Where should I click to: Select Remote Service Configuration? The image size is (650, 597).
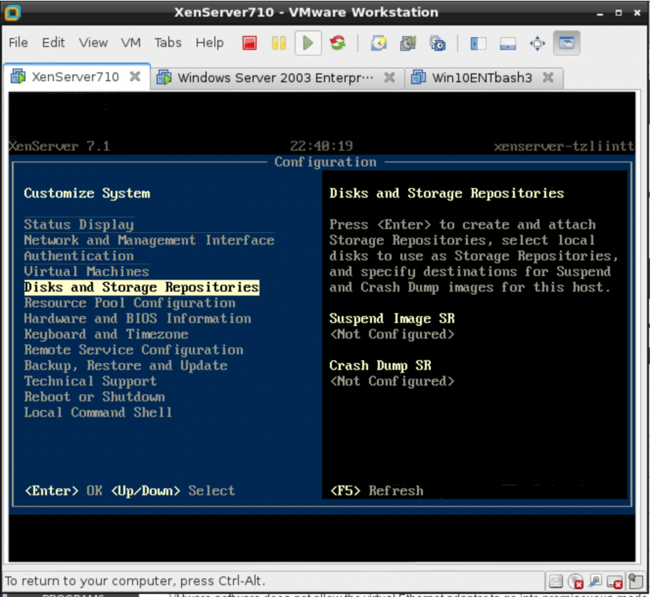(x=133, y=350)
